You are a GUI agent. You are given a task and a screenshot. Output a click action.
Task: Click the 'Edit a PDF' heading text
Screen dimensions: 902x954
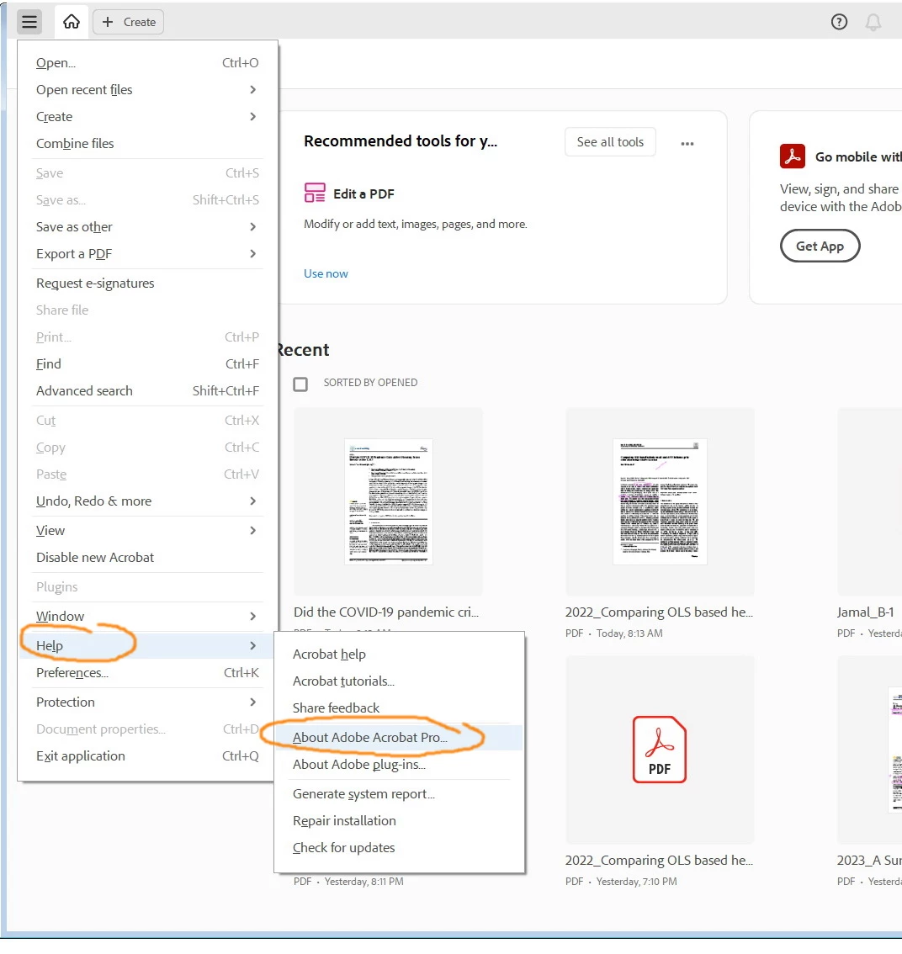363,194
